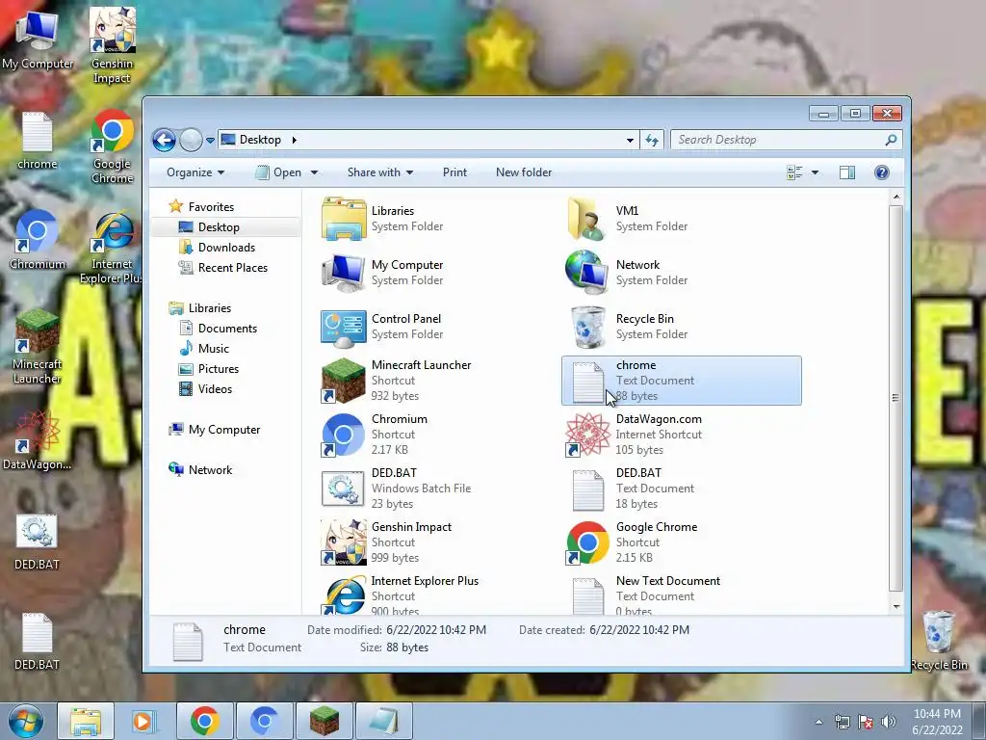This screenshot has width=986, height=740.
Task: Select Favorites in the navigation pane
Action: (201, 207)
